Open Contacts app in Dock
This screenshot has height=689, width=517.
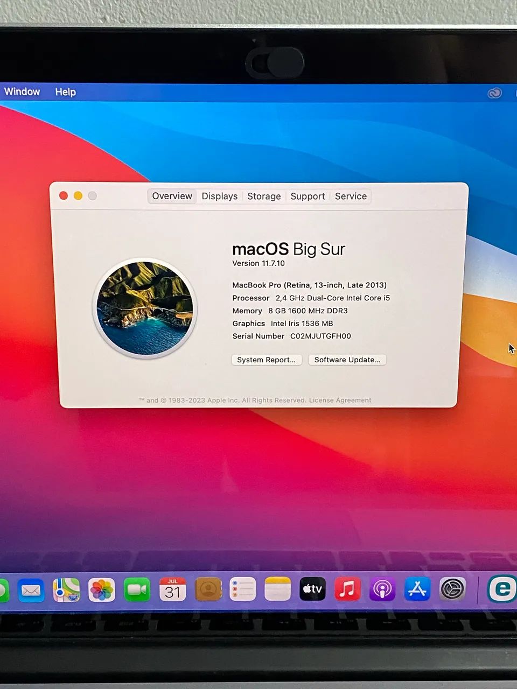point(208,589)
